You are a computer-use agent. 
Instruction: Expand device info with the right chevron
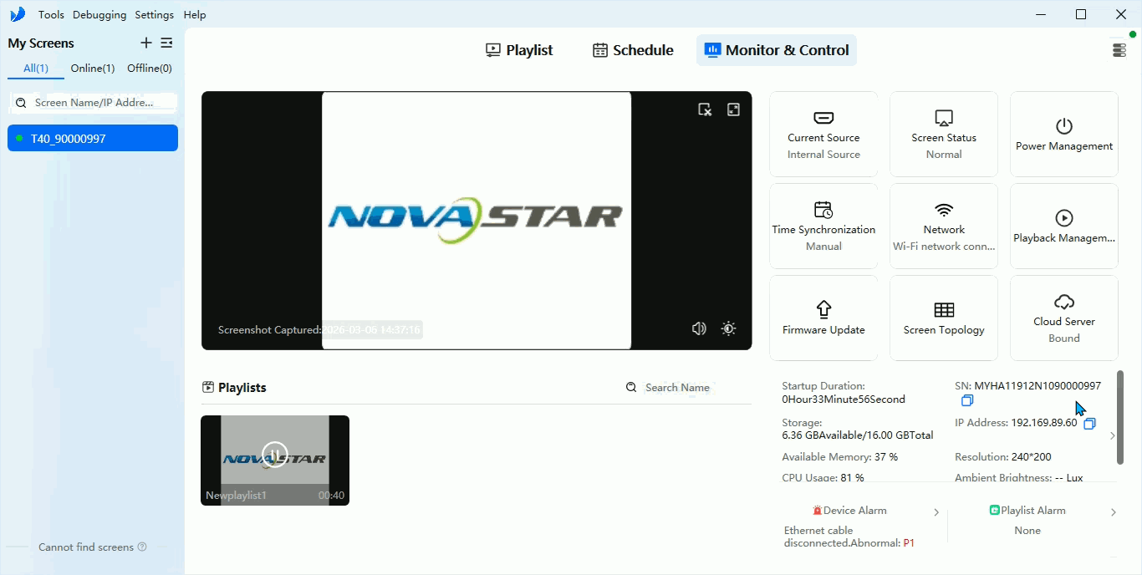click(1112, 435)
